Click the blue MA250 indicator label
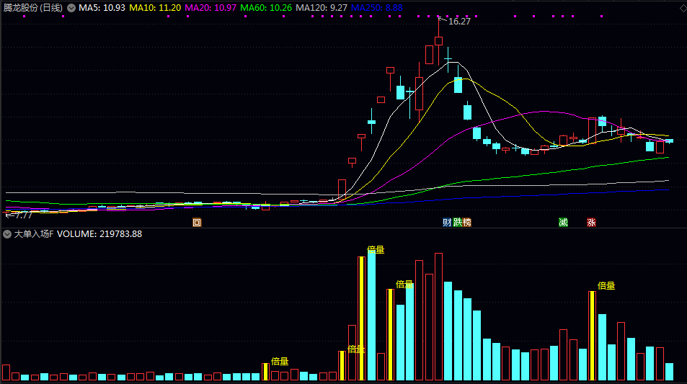This screenshot has width=687, height=384. tap(376, 7)
